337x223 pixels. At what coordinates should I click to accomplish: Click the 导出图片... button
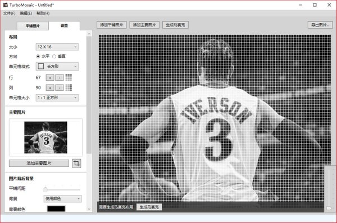[320, 25]
